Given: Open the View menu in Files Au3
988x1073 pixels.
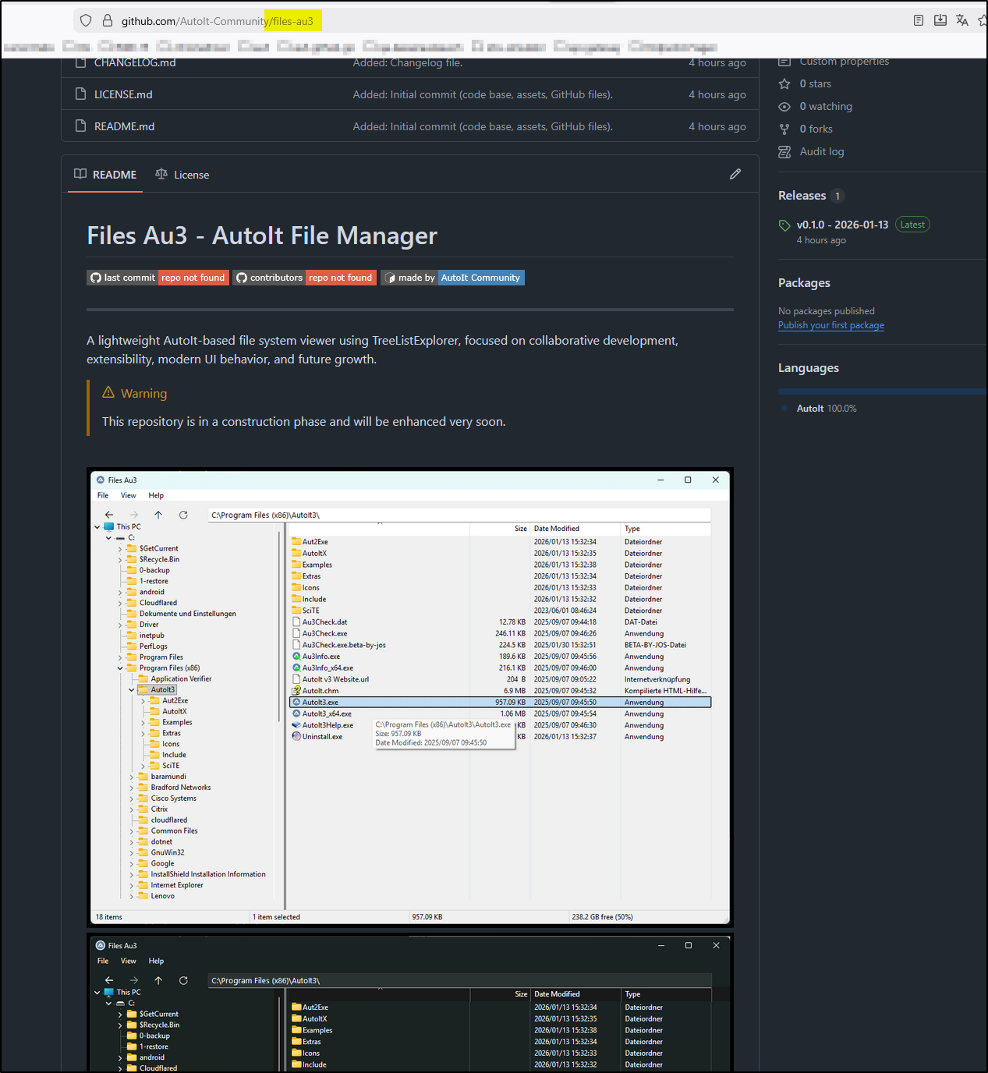Looking at the screenshot, I should [128, 495].
